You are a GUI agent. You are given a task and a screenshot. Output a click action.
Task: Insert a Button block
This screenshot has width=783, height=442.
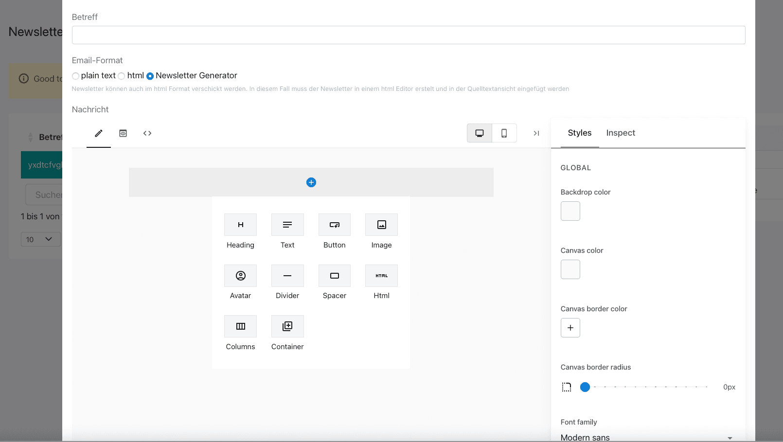[x=335, y=225]
